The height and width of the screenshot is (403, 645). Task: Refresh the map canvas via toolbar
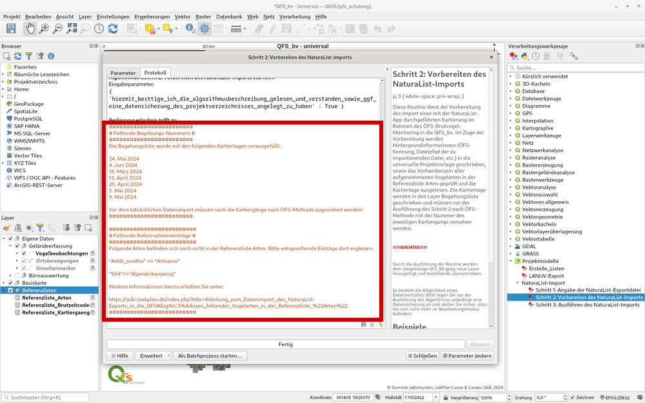click(x=113, y=28)
